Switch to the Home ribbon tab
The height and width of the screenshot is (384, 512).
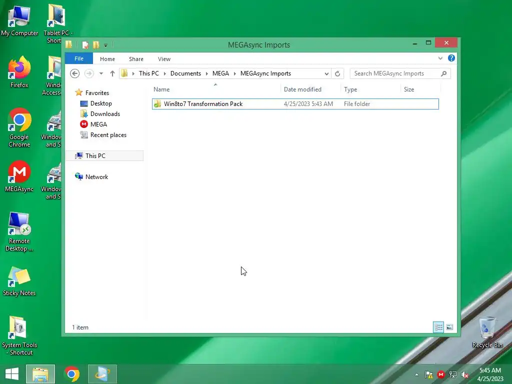click(107, 59)
